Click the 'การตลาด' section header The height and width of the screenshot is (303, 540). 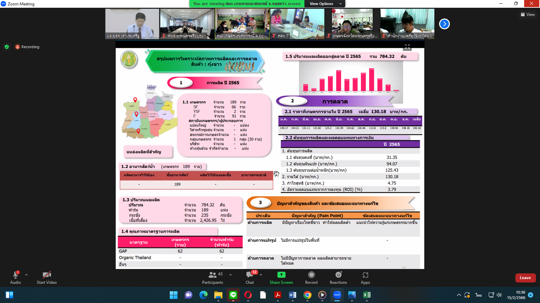[x=335, y=101]
